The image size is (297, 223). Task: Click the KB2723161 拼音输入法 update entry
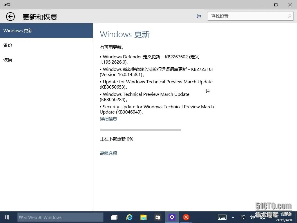coord(157,72)
